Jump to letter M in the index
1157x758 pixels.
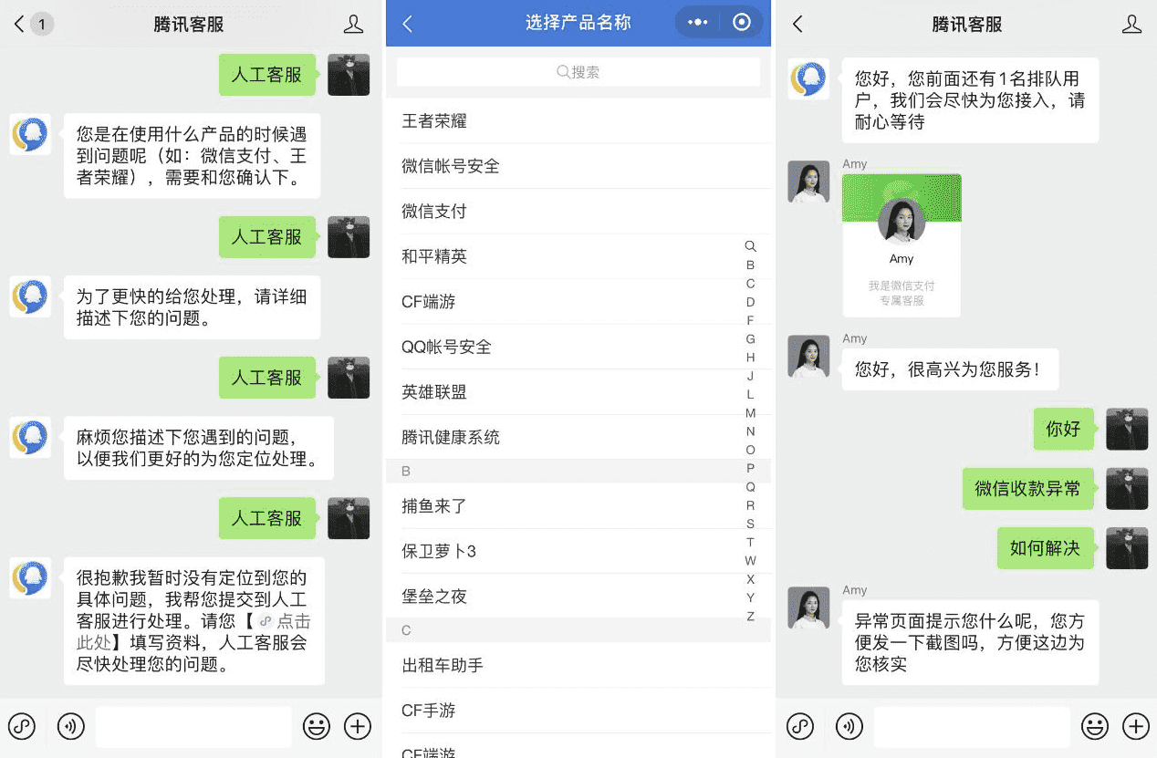(750, 413)
